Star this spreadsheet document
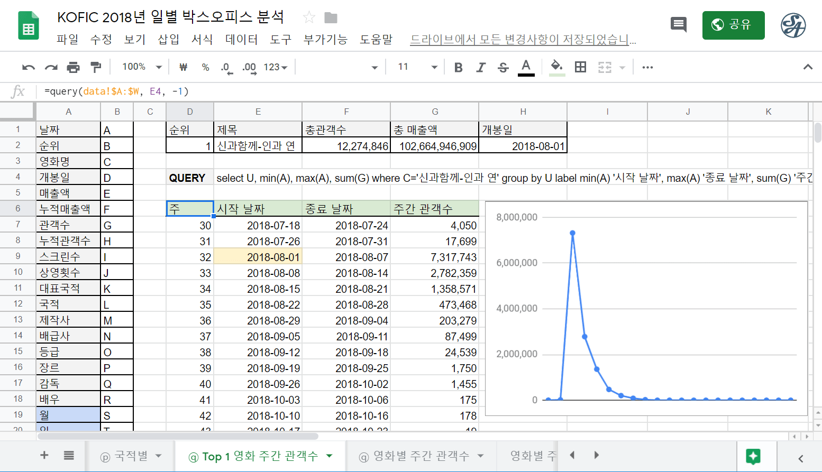Image resolution: width=822 pixels, height=472 pixels. (309, 18)
